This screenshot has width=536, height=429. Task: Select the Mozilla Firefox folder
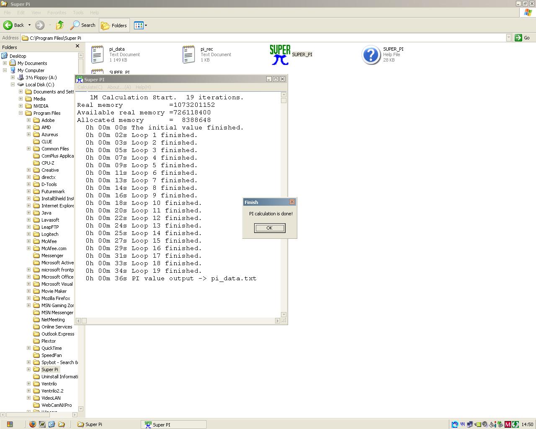click(x=56, y=298)
